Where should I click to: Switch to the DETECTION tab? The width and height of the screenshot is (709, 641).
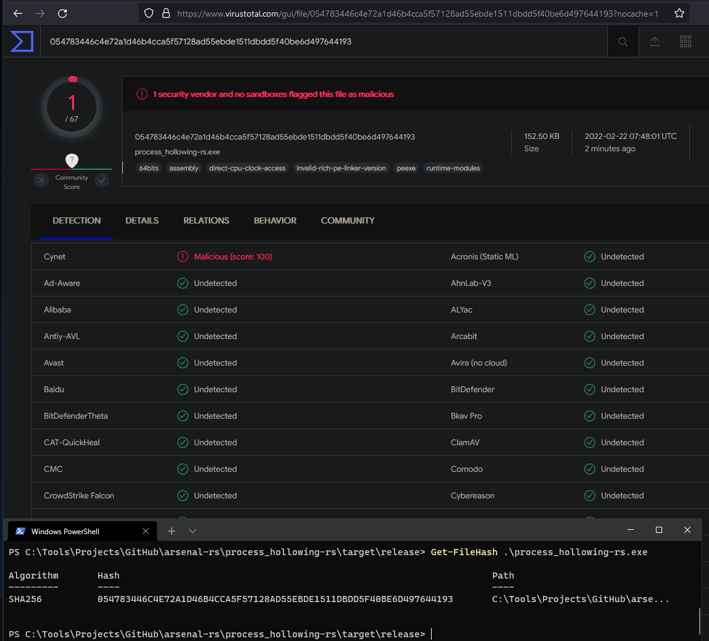click(77, 220)
